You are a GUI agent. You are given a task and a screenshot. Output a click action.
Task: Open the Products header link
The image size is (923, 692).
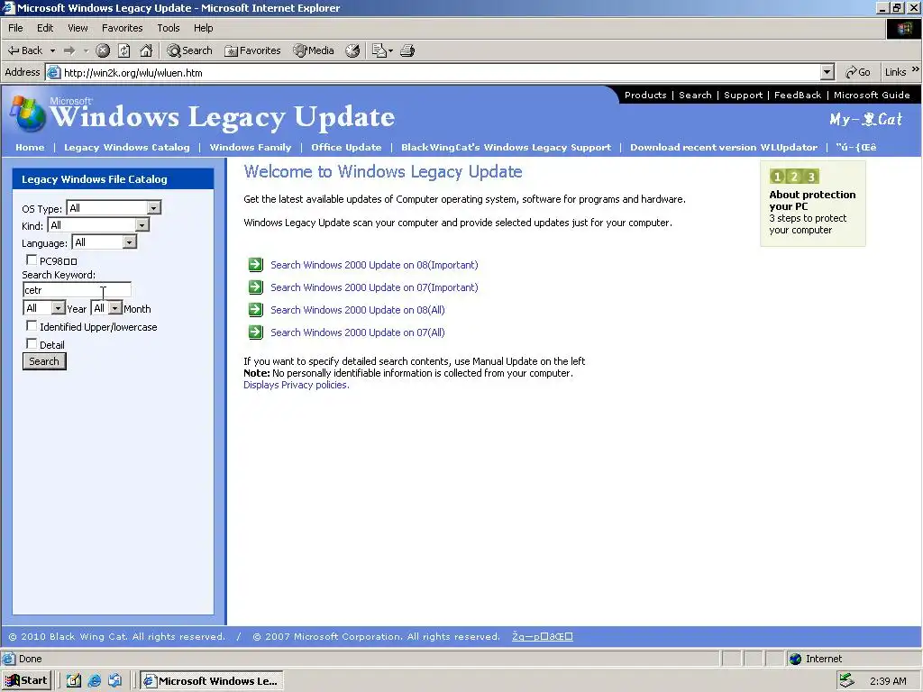(x=645, y=95)
